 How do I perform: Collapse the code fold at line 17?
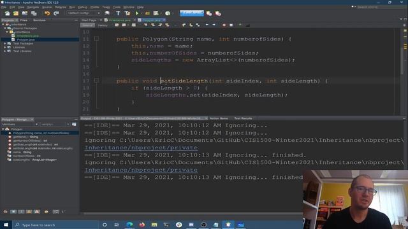[96, 81]
